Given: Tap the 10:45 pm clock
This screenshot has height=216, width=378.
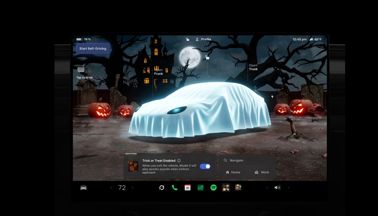Looking at the screenshot, I should (299, 39).
